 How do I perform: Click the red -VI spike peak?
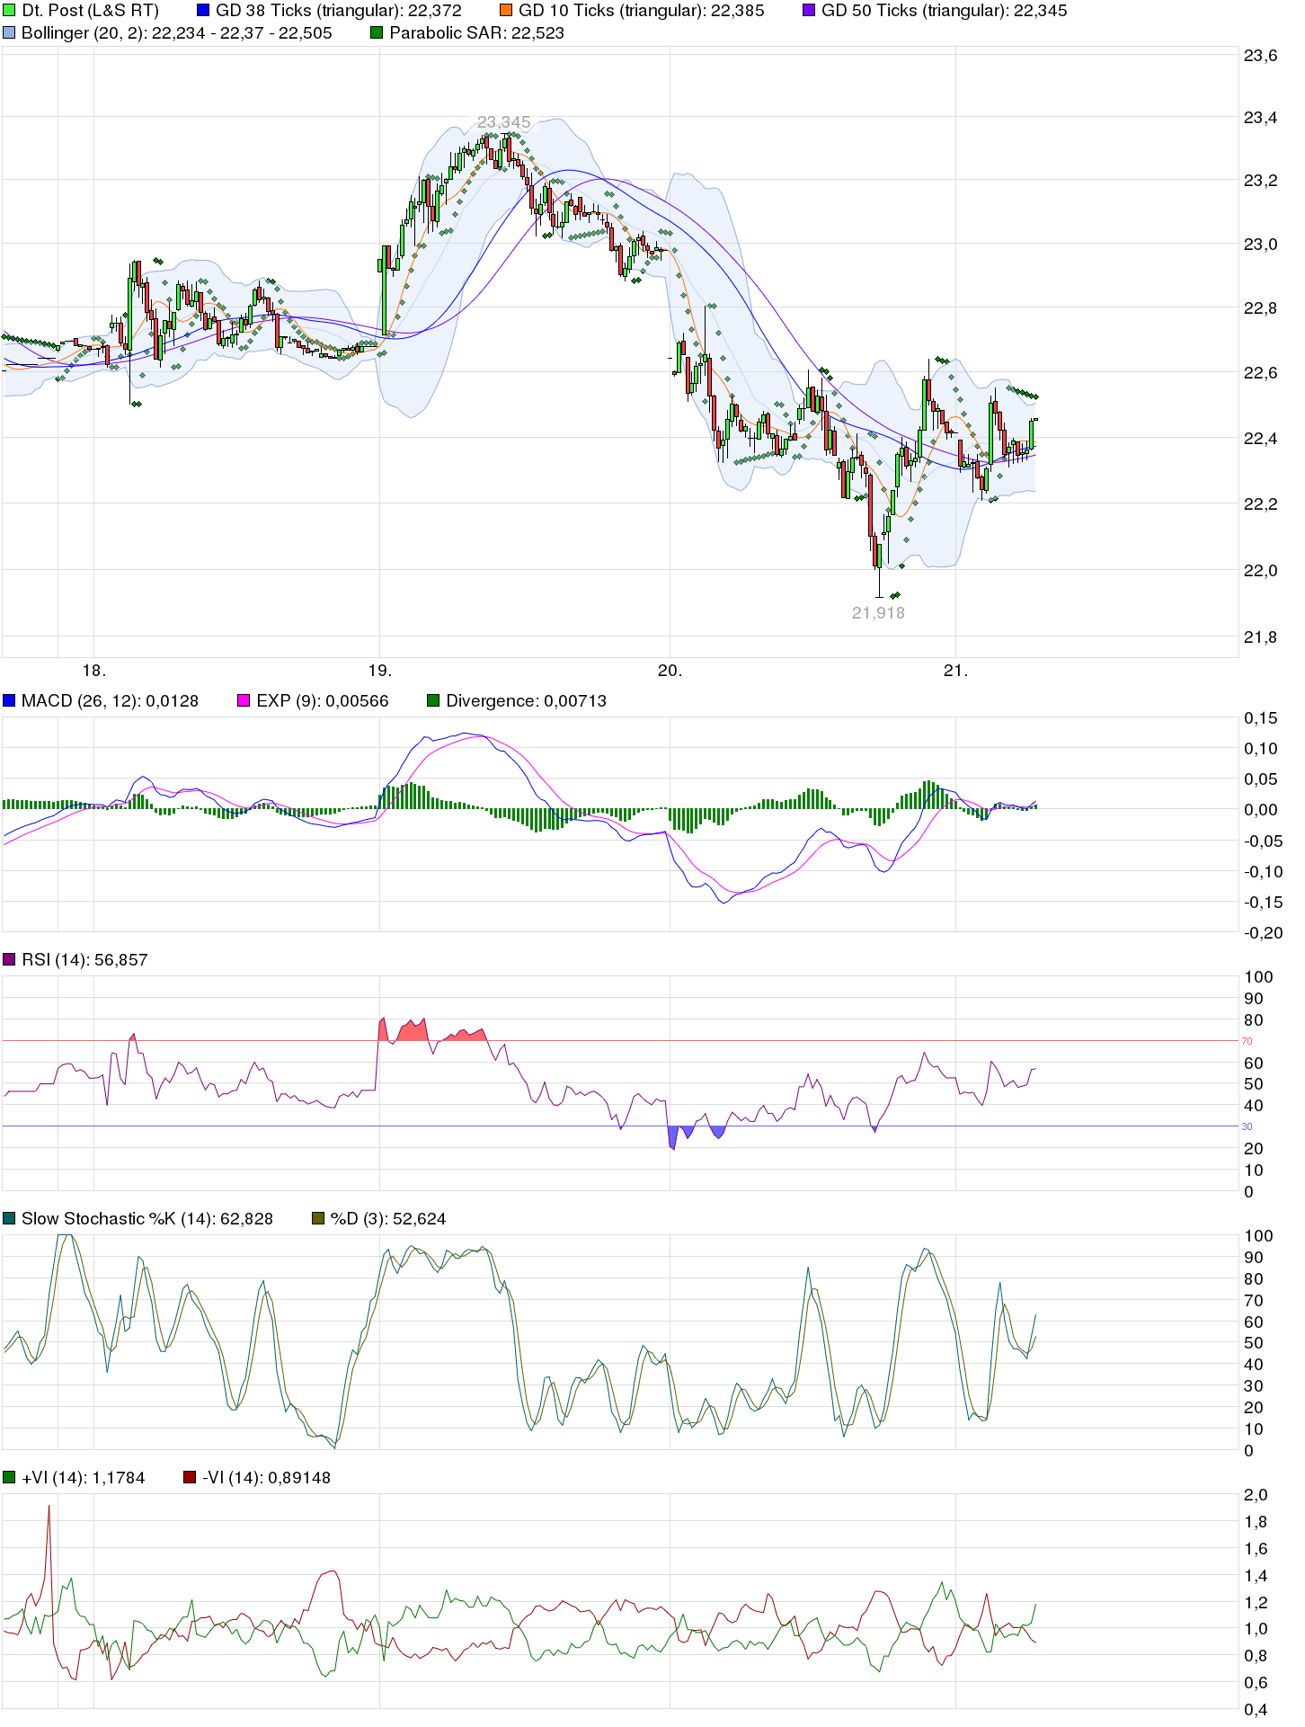(49, 1507)
